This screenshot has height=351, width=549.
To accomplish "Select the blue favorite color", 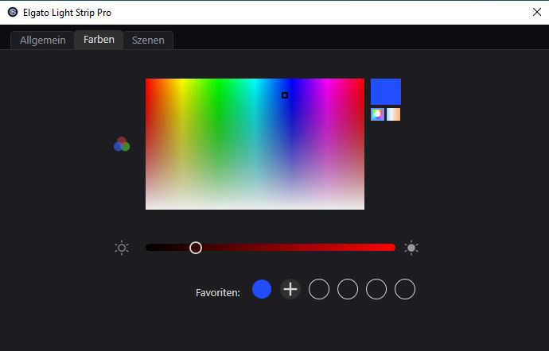I will tap(262, 290).
